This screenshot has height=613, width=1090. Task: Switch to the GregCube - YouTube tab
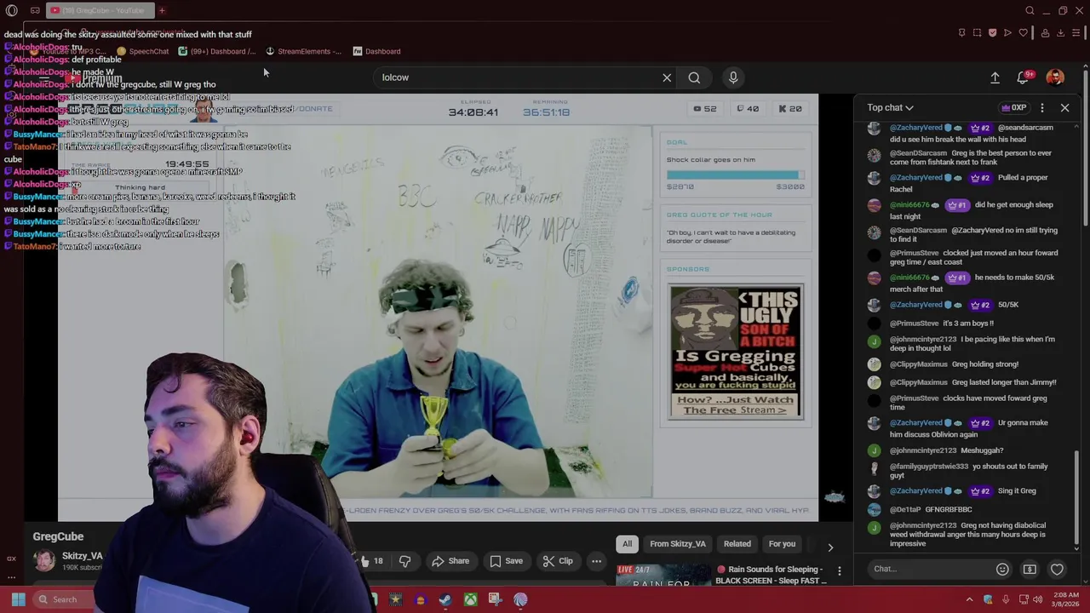(x=100, y=10)
